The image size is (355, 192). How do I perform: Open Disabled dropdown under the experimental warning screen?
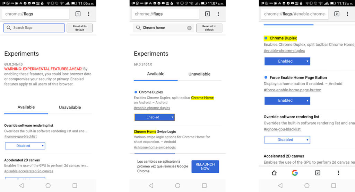point(25,146)
